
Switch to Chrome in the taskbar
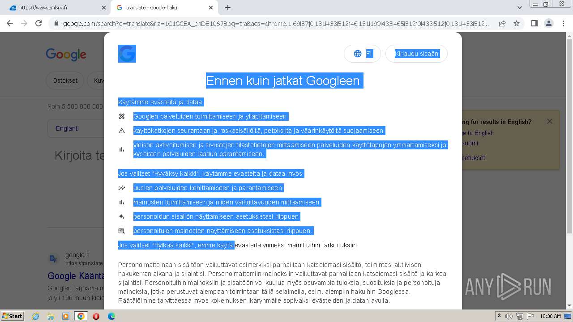pyautogui.click(x=81, y=316)
